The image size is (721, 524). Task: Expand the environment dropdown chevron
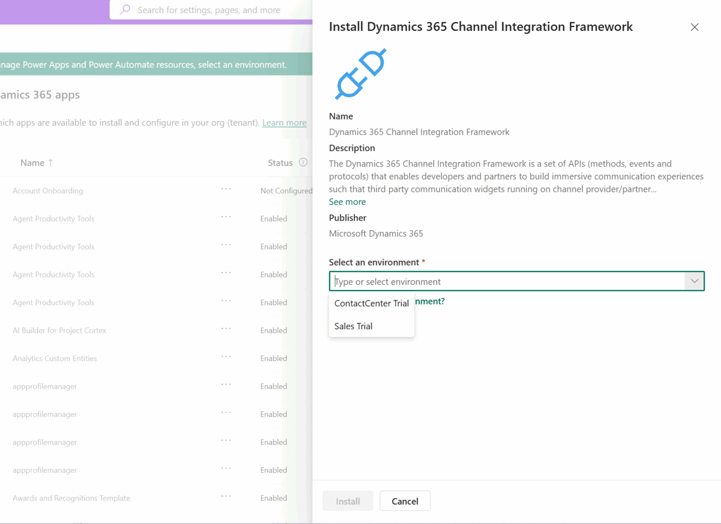pyautogui.click(x=694, y=281)
